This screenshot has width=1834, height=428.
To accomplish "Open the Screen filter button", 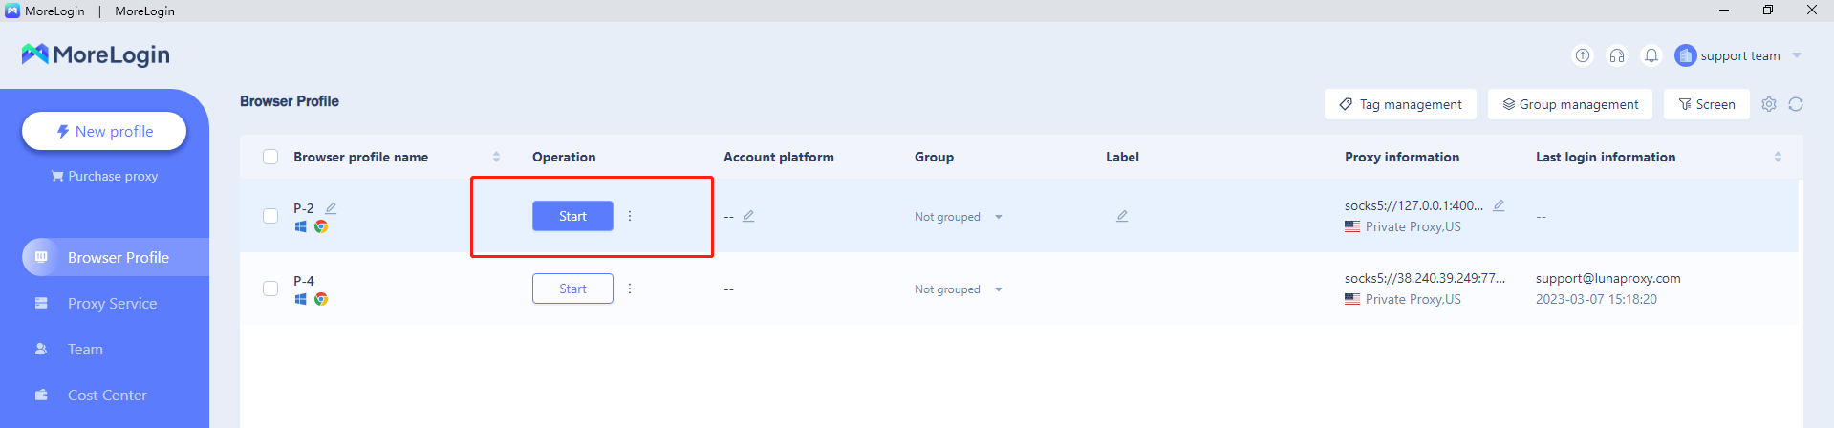I will point(1707,104).
